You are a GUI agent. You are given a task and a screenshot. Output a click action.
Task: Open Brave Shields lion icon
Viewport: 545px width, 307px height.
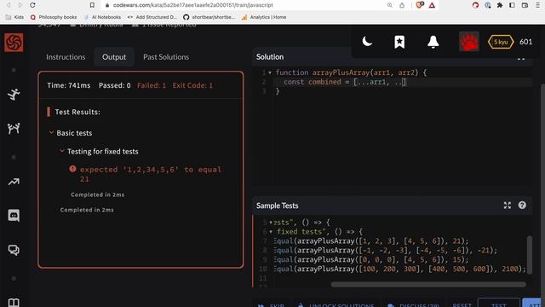pyautogui.click(x=420, y=5)
